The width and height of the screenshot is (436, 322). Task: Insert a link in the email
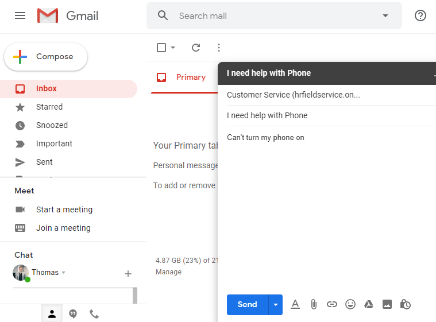click(332, 304)
